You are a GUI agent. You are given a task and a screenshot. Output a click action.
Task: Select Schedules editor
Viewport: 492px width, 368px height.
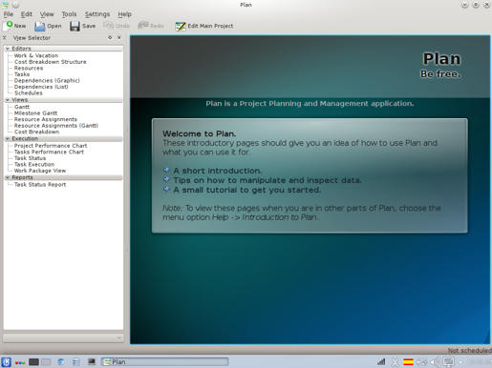click(28, 93)
